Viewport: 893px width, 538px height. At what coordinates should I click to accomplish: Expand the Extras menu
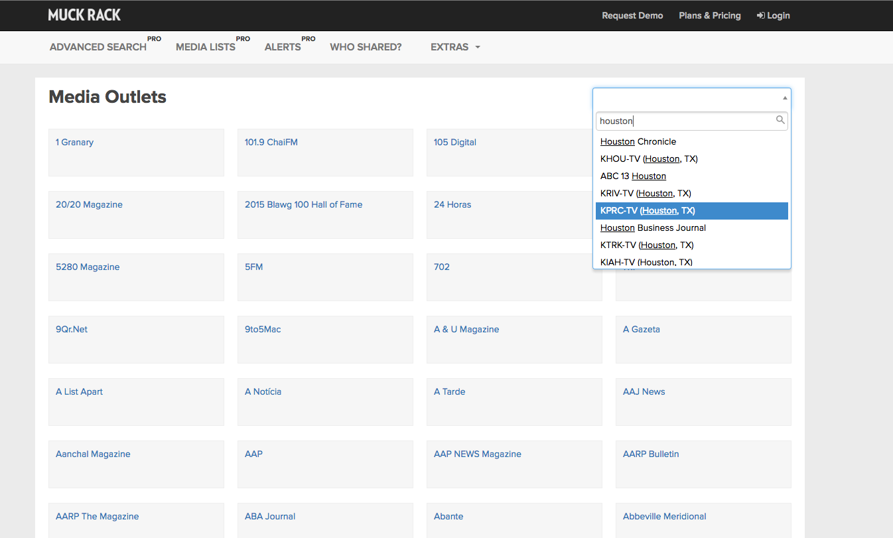tap(455, 47)
